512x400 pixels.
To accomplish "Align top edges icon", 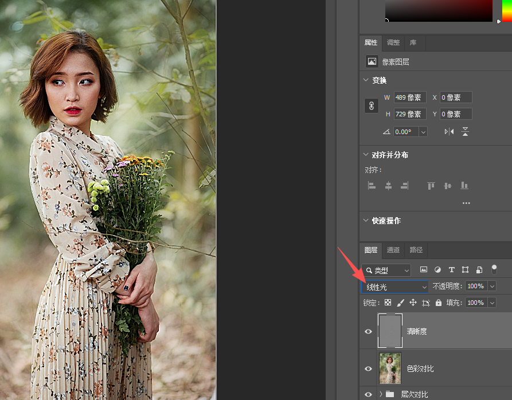I will pos(431,186).
